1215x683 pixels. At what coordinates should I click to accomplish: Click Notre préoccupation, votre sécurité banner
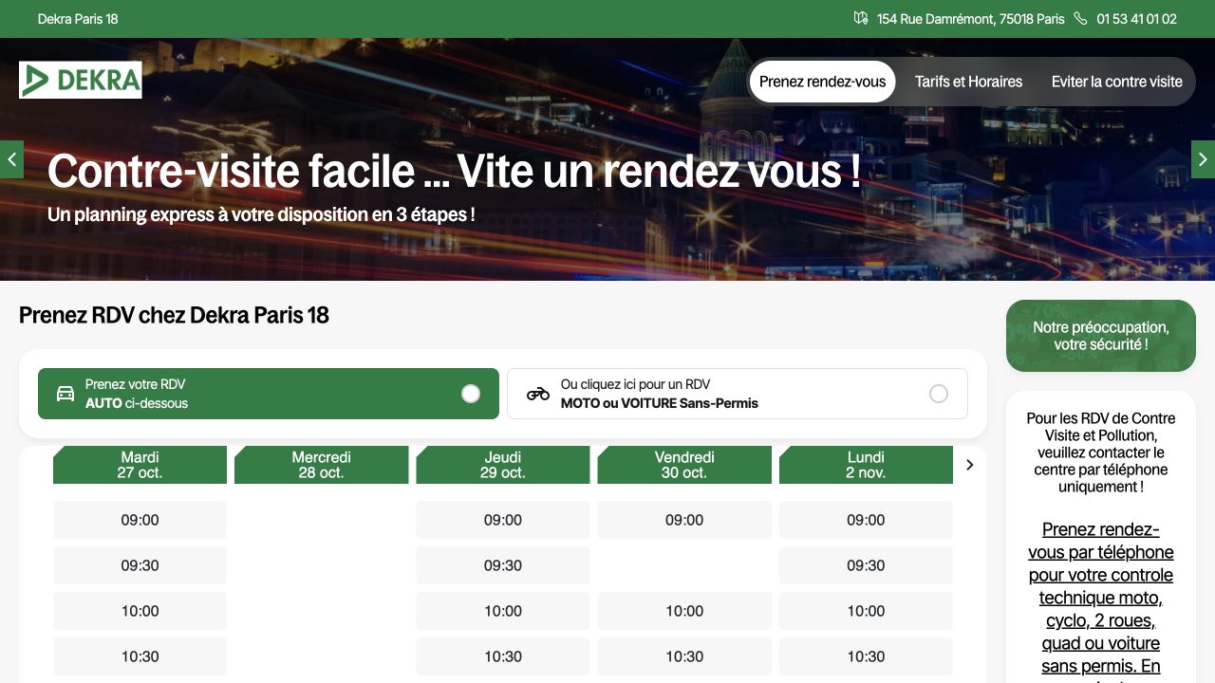click(1101, 336)
